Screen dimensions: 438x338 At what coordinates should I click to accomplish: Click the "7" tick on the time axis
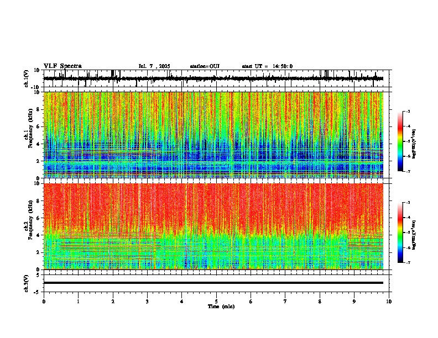click(x=285, y=302)
